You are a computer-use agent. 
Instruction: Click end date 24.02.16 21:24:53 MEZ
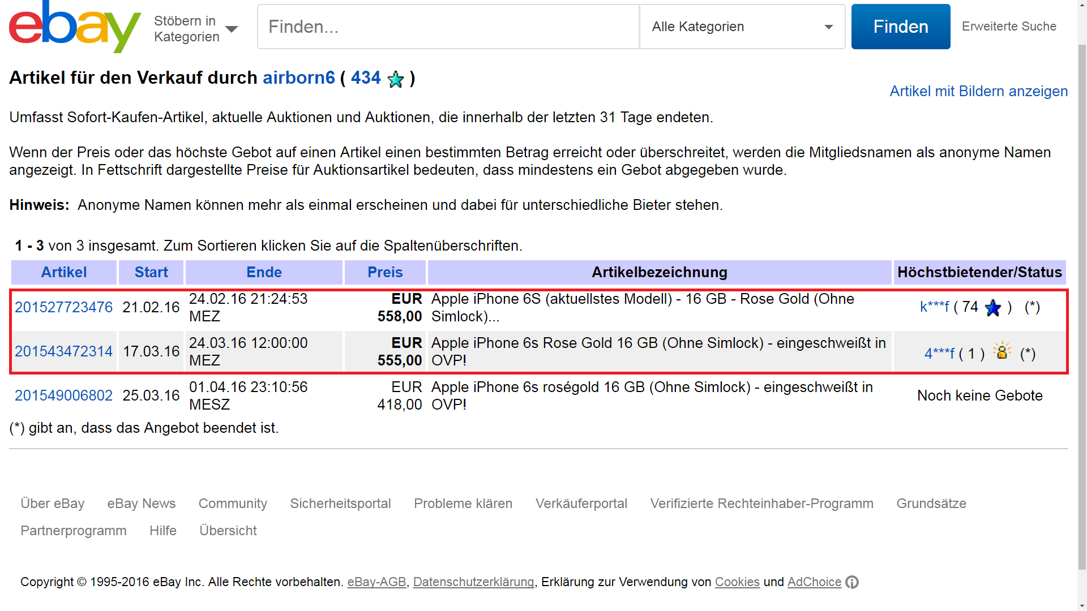(249, 307)
